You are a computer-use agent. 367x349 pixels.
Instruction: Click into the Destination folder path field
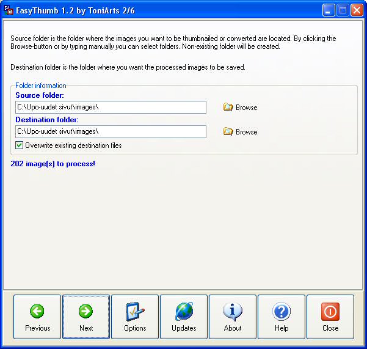(x=111, y=131)
